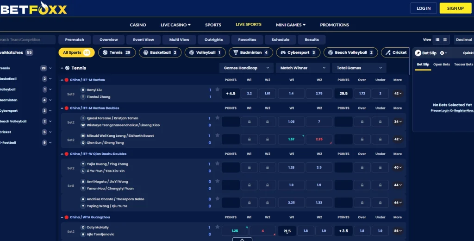Favorite the Hanyi Liu match star
This screenshot has height=241, width=474.
[218, 89]
